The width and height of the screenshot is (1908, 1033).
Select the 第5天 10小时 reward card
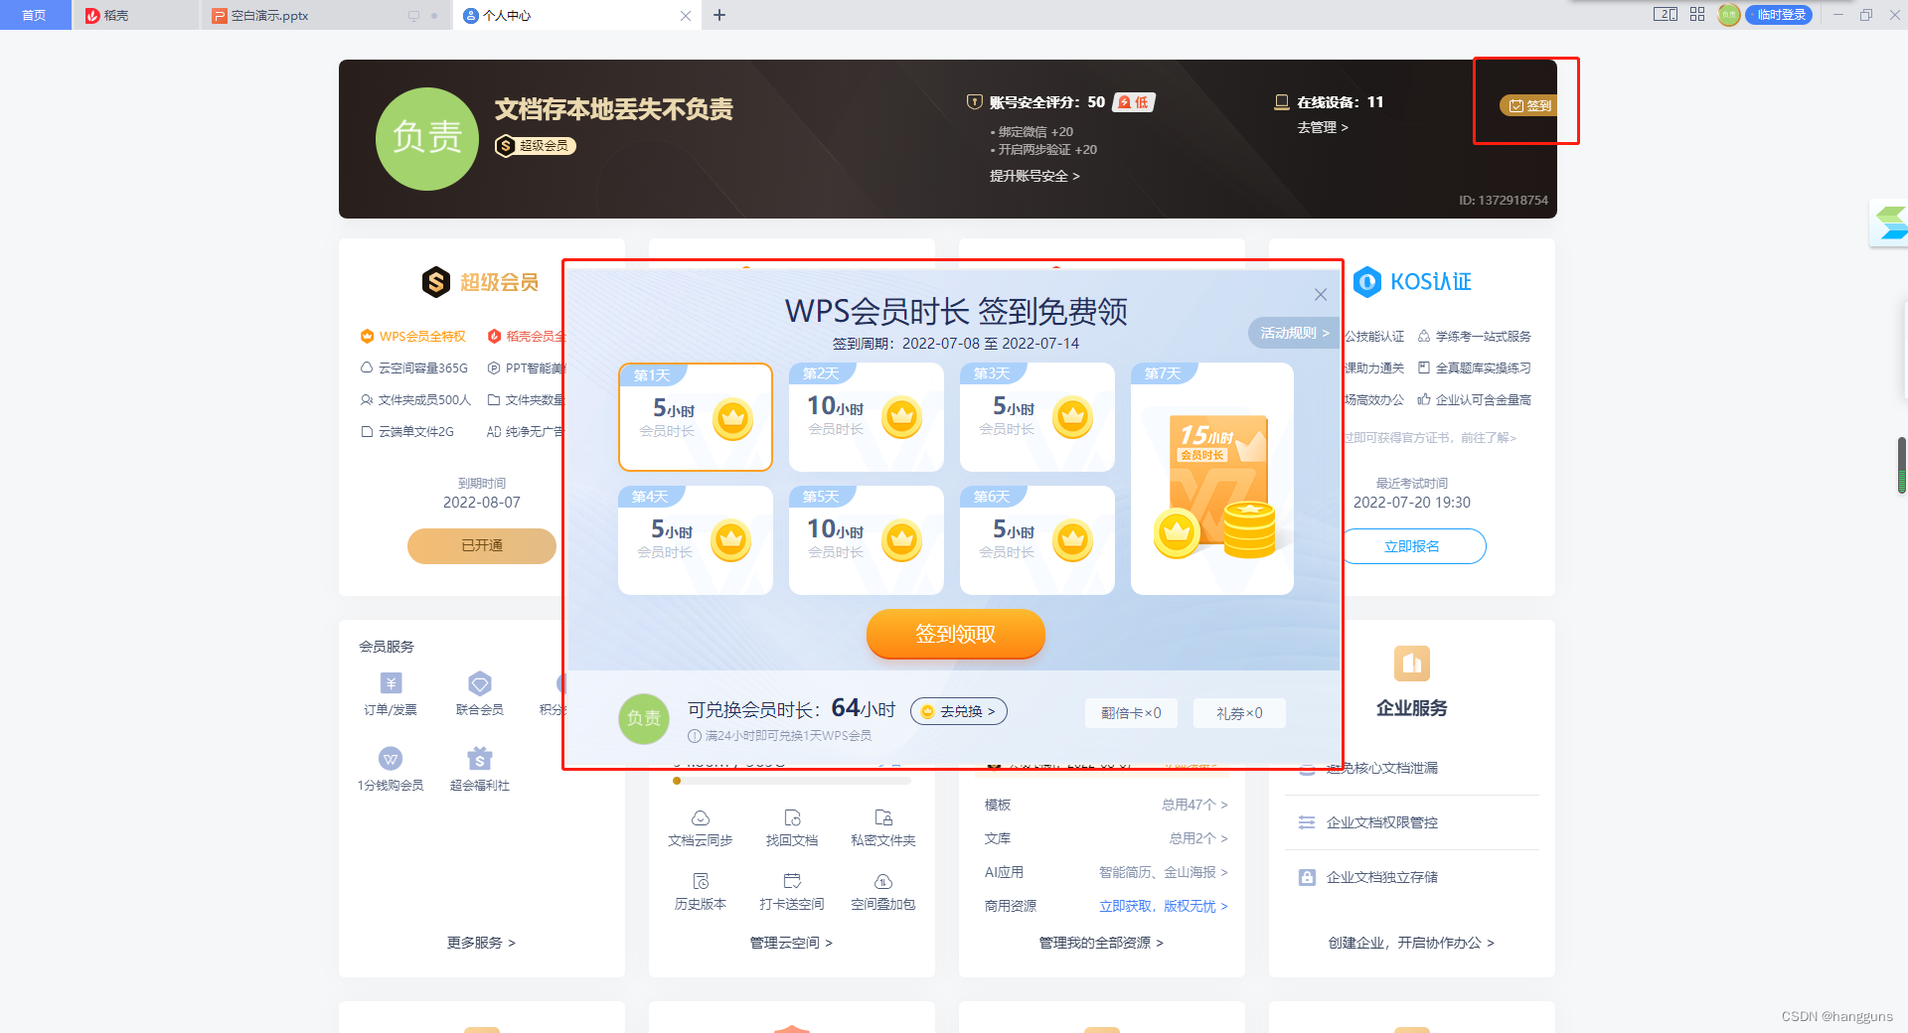pos(867,540)
